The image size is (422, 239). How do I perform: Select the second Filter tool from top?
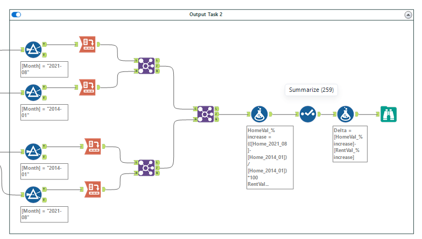(x=33, y=92)
